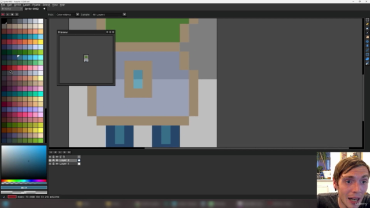
Task: Click the red foreground color indicator in status bar
Action: tap(12, 197)
